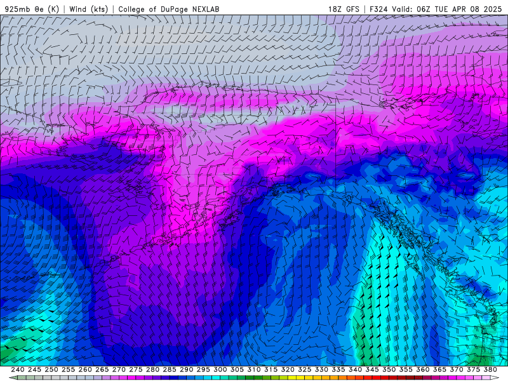Image resolution: width=508 pixels, height=381 pixels.
Task: Click the '18Z GFS' model run label
Action: (344, 9)
